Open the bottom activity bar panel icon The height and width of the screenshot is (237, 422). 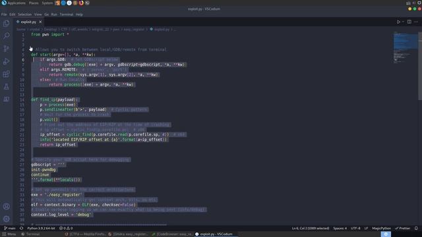(6, 99)
